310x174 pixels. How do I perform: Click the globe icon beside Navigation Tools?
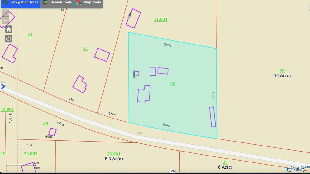pos(5,2)
